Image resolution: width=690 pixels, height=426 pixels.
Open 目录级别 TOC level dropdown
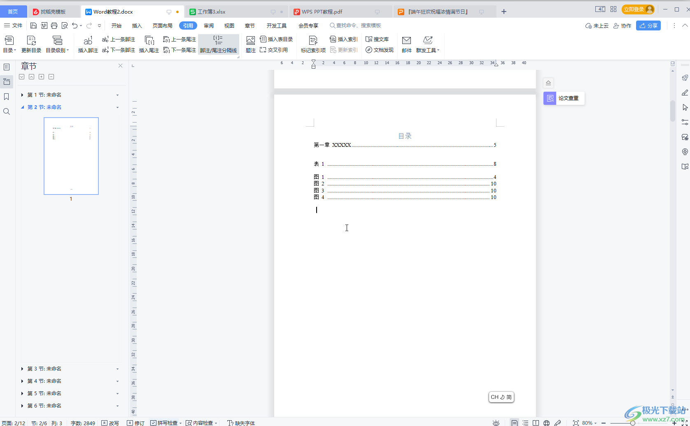pyautogui.click(x=57, y=44)
